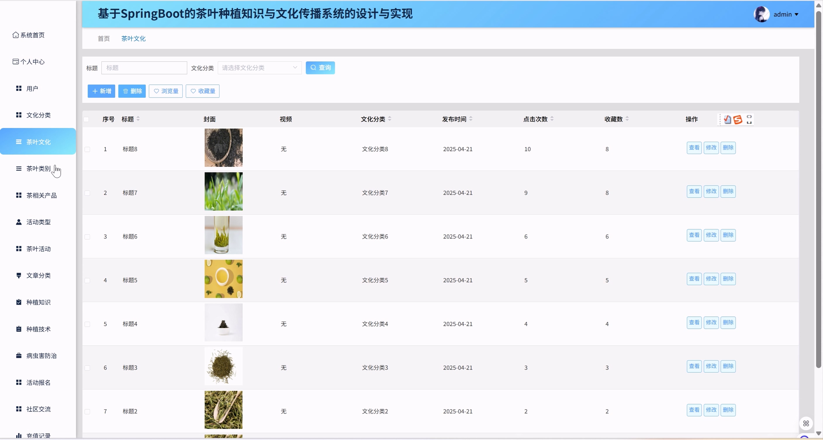The image size is (823, 440).
Task: Click the admin avatar picture
Action: pyautogui.click(x=761, y=14)
